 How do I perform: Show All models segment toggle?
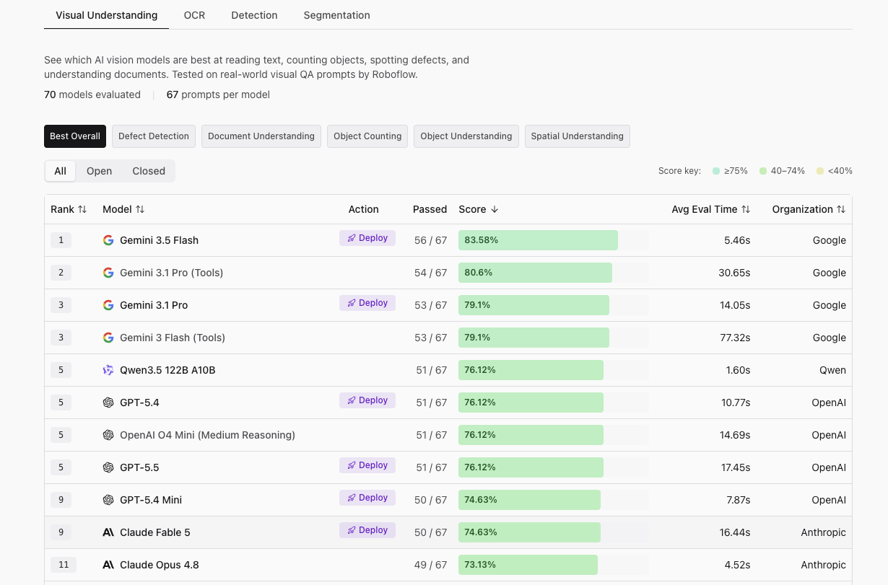pyautogui.click(x=60, y=171)
